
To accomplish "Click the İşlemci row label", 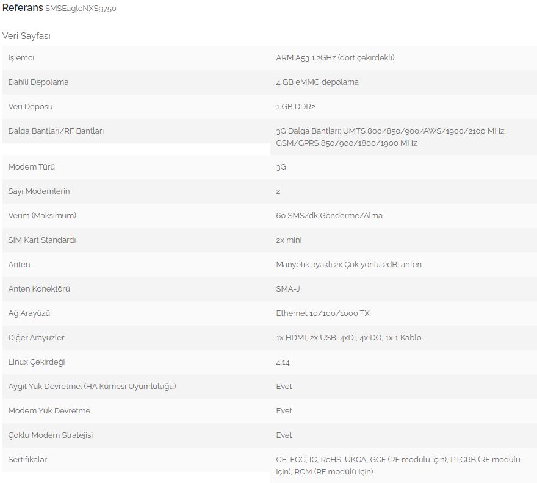I will (x=21, y=57).
